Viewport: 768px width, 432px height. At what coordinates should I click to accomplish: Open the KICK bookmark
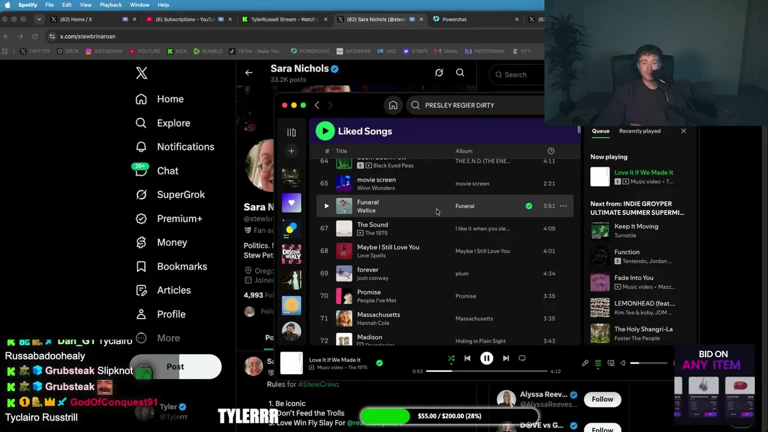coord(177,51)
